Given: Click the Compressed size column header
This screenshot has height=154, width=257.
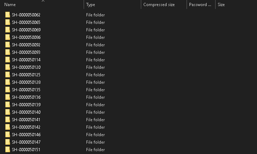Looking at the screenshot, I should point(159,5).
